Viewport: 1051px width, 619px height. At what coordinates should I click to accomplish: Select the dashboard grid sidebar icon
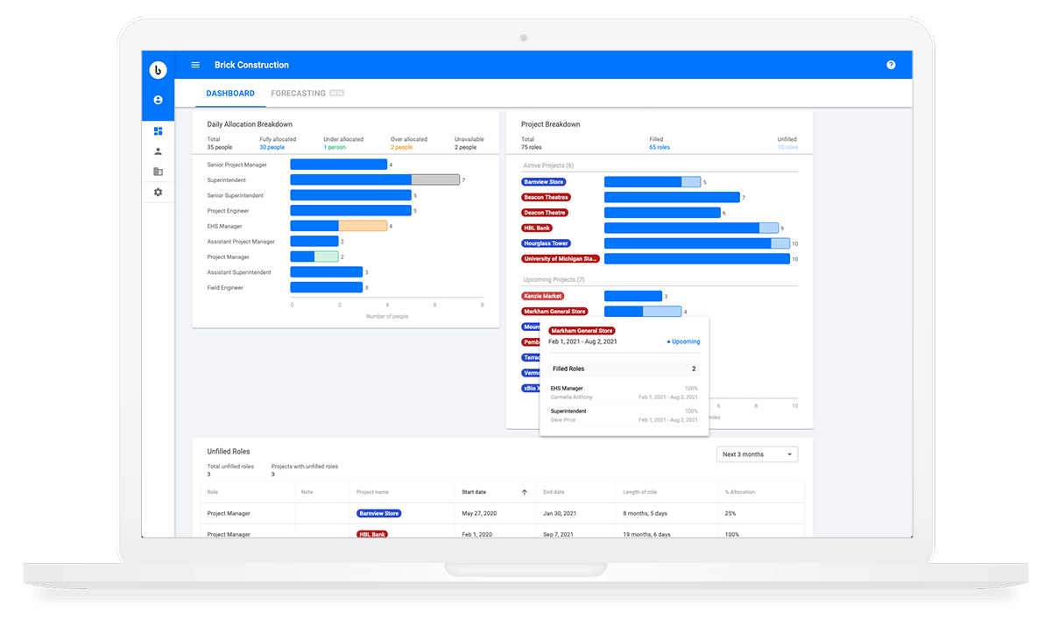click(x=158, y=131)
